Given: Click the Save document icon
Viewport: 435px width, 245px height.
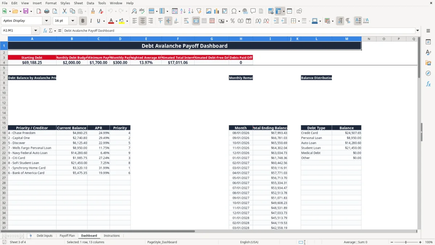Looking at the screenshot, I should click(x=26, y=11).
